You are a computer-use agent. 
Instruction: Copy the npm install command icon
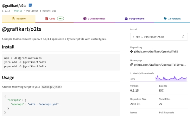pos(183,37)
